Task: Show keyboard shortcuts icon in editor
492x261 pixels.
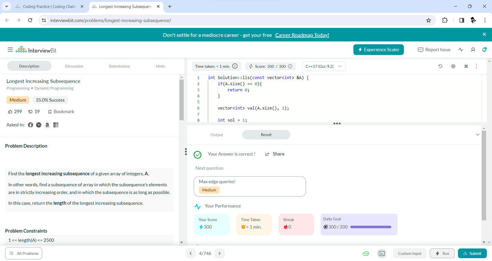Action: (x=466, y=66)
